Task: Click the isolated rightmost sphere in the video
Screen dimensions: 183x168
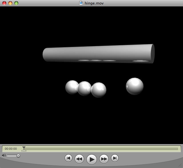Action: pos(134,86)
